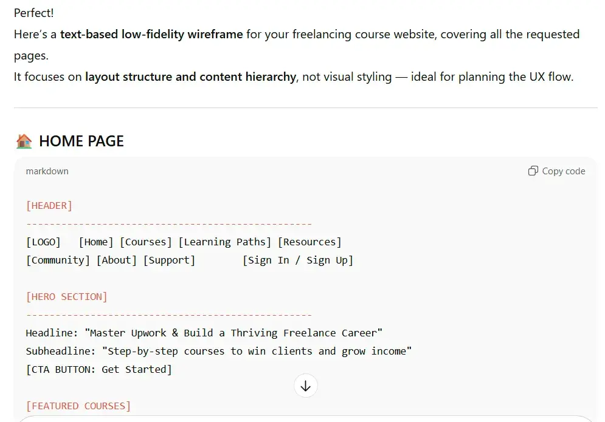This screenshot has width=605, height=422.
Task: Select the [Home] nav item in the wireframe
Action: click(95, 242)
